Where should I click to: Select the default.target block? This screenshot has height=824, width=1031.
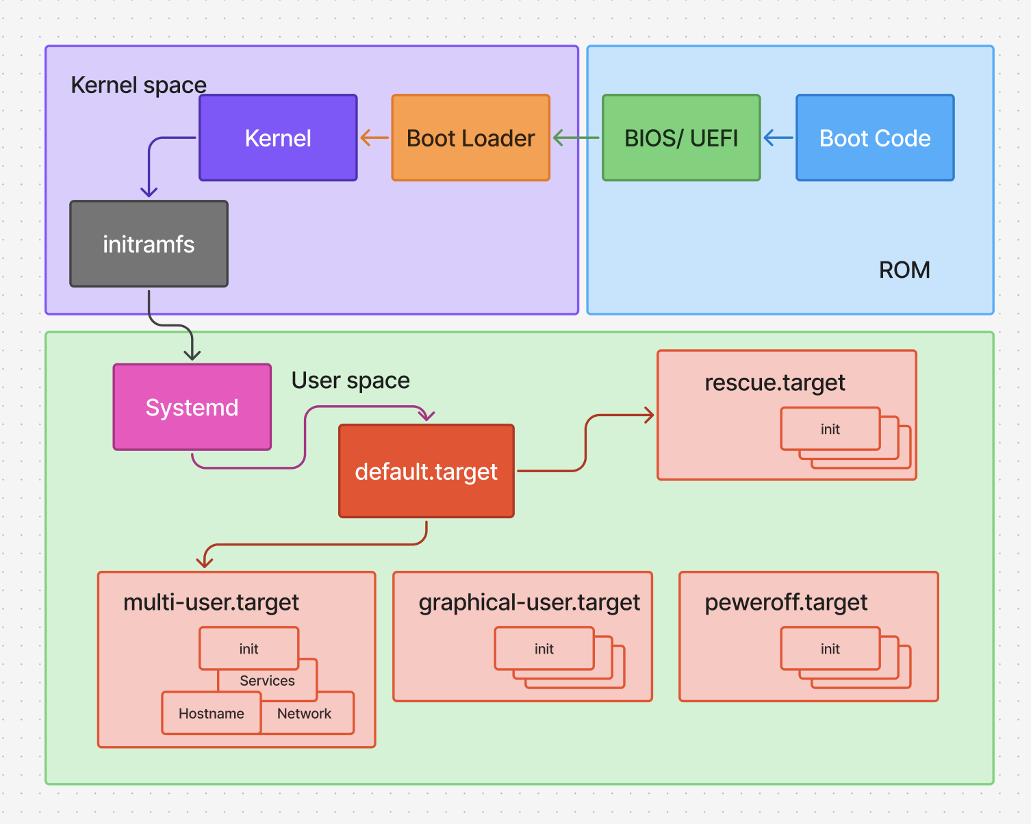[426, 472]
